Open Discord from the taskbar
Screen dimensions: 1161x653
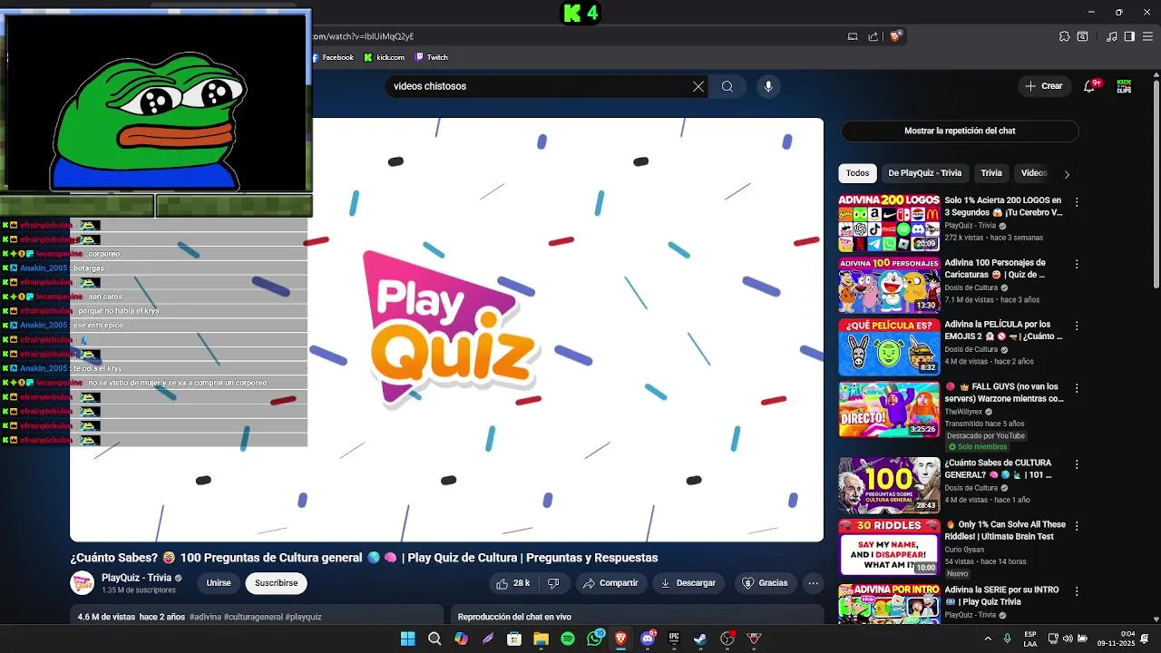(648, 638)
